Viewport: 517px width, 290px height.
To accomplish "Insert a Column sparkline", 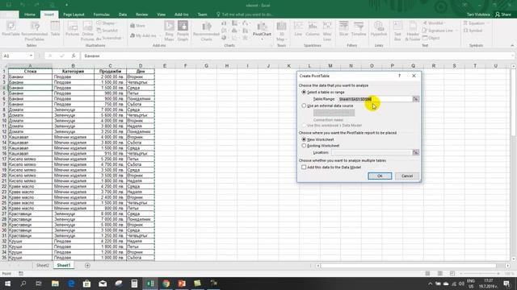I will [313, 28].
